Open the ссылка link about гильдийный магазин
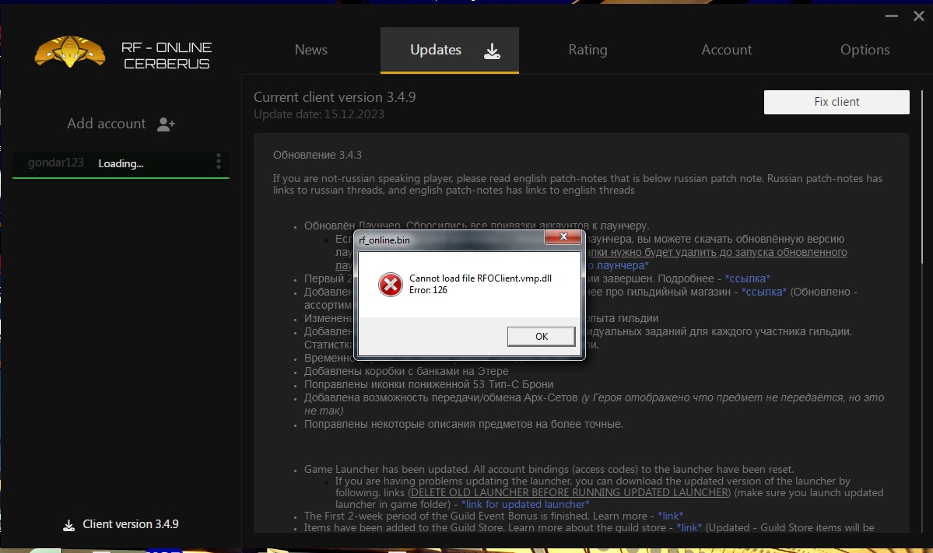The image size is (933, 553). [x=764, y=292]
